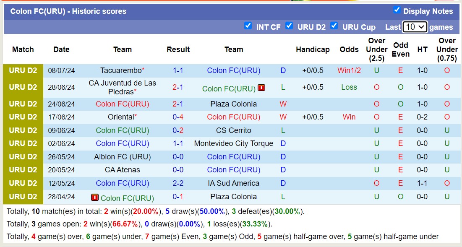
Task: Open the Albion FC (URU) link
Action: pyautogui.click(x=123, y=157)
